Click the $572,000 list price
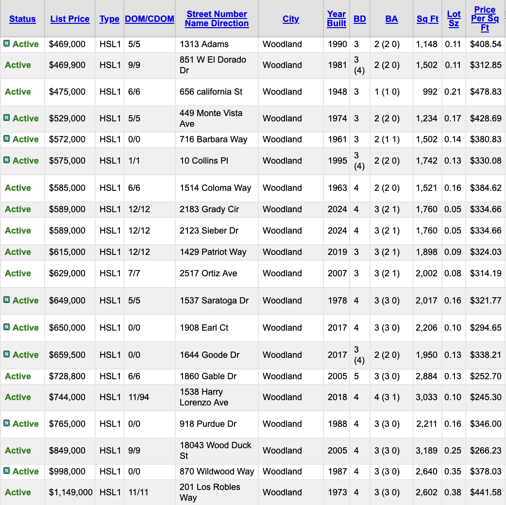 tap(67, 139)
